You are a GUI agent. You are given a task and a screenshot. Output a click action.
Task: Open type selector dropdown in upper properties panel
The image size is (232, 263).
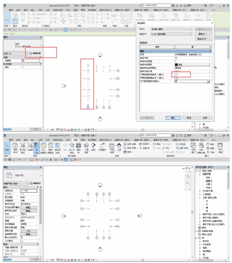[41, 45]
